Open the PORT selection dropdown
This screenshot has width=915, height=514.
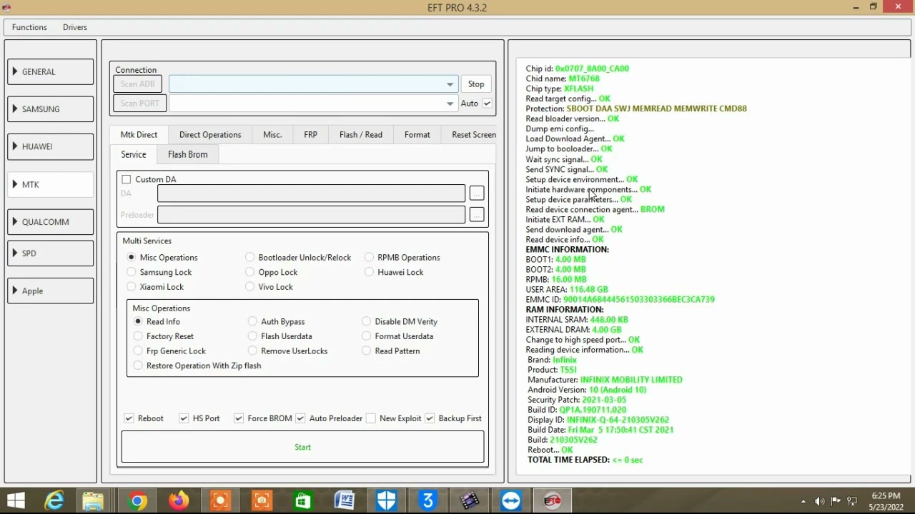(x=450, y=104)
